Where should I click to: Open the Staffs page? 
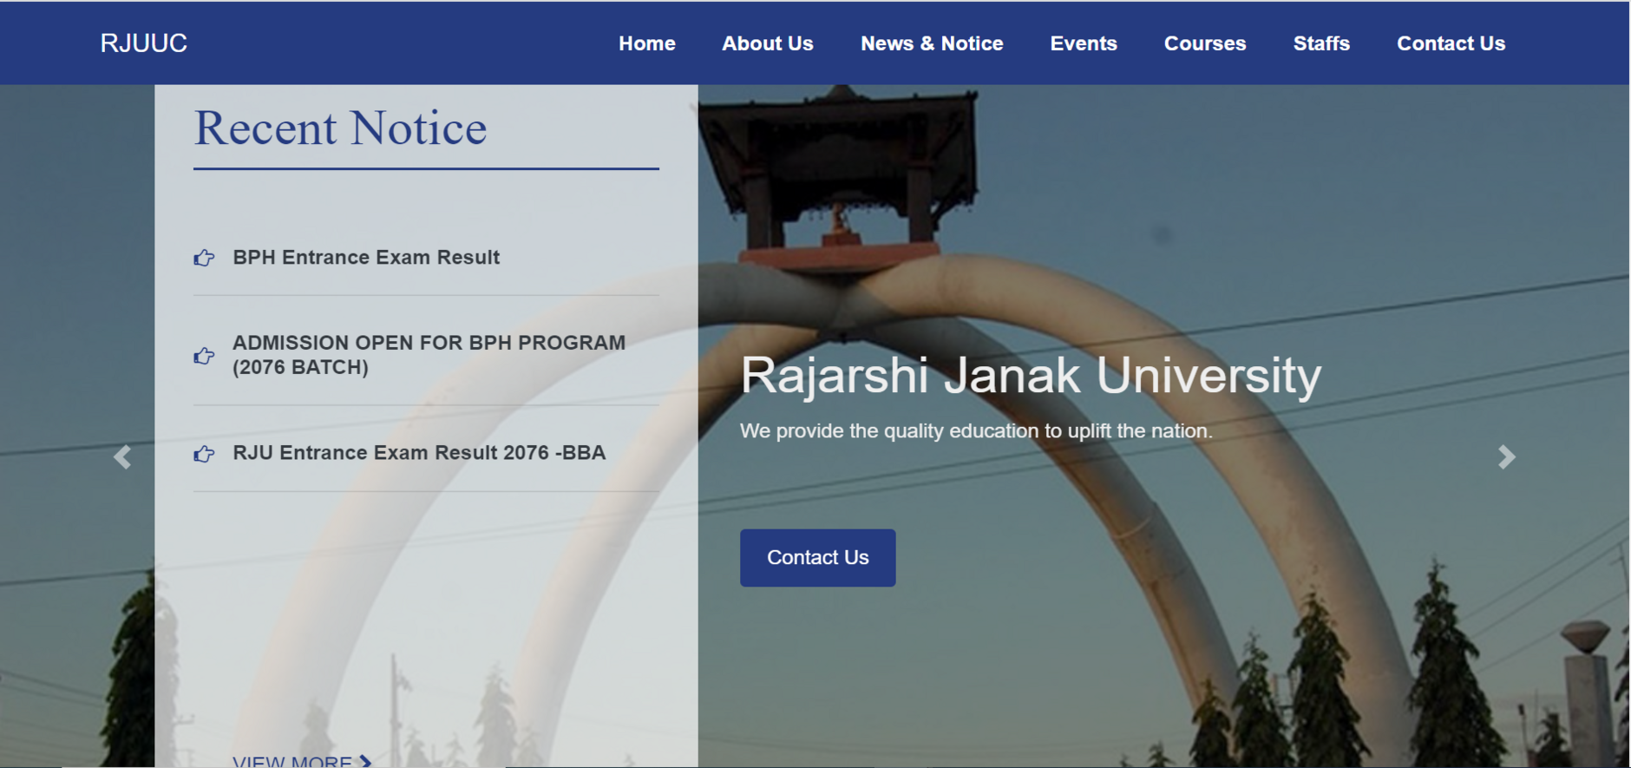[x=1320, y=43]
